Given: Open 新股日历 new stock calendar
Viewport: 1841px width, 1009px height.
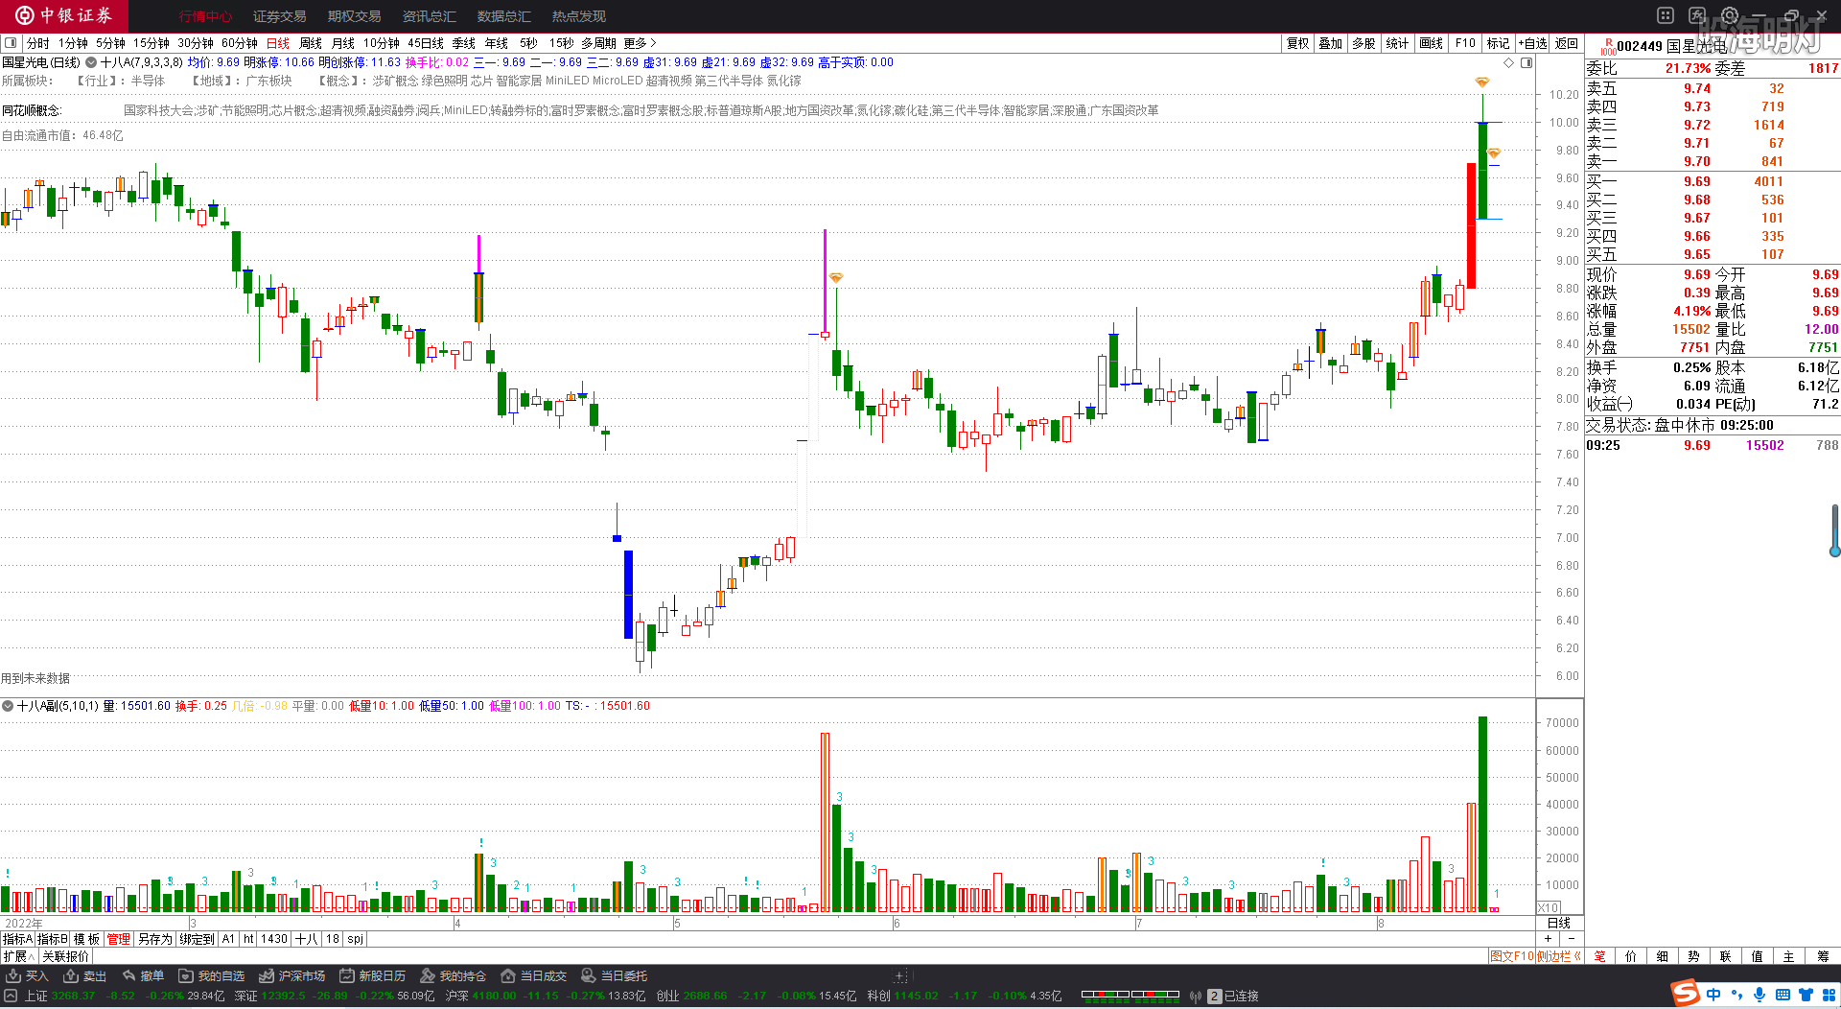Looking at the screenshot, I should (372, 976).
